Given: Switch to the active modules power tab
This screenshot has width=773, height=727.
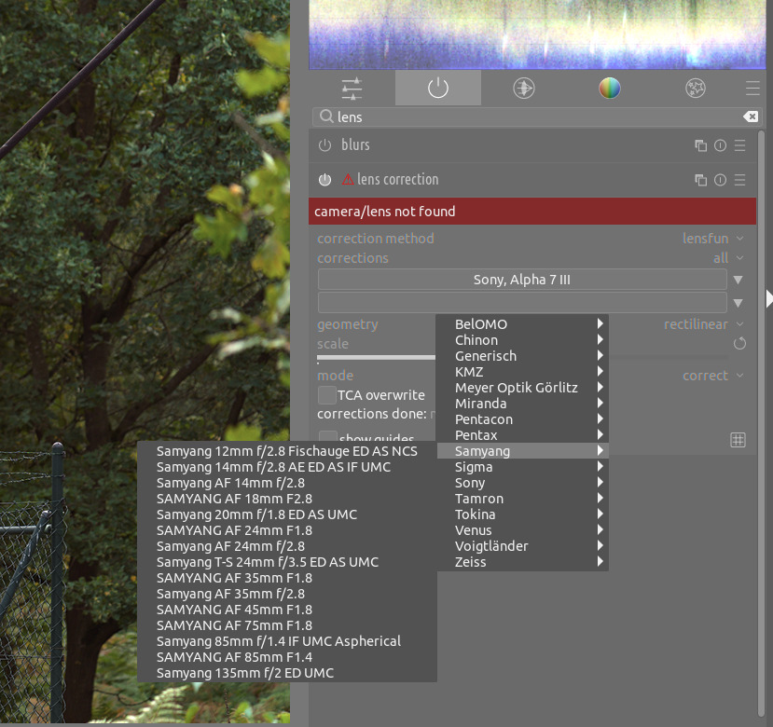Looking at the screenshot, I should [437, 89].
